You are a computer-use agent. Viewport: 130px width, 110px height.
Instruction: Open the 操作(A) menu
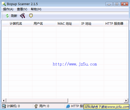click(x=8, y=9)
